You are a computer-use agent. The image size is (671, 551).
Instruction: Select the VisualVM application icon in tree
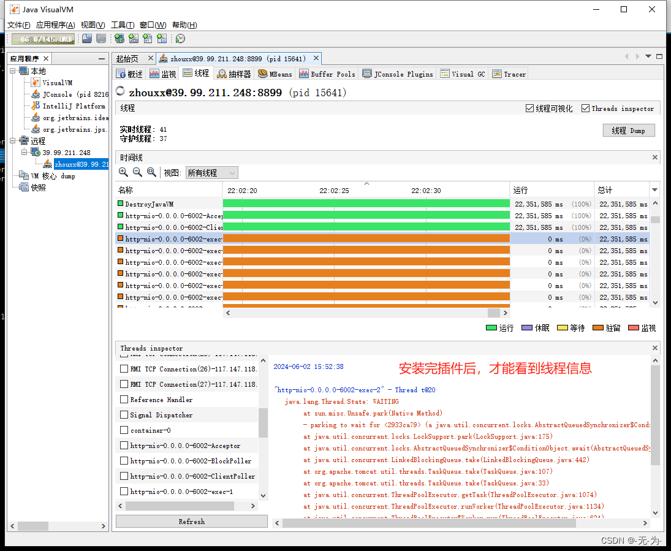[x=36, y=82]
